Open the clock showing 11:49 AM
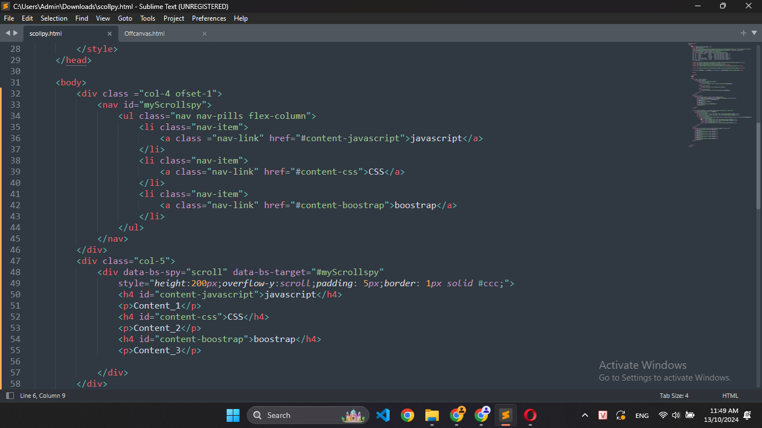Viewport: 762px width, 428px height. [x=721, y=415]
